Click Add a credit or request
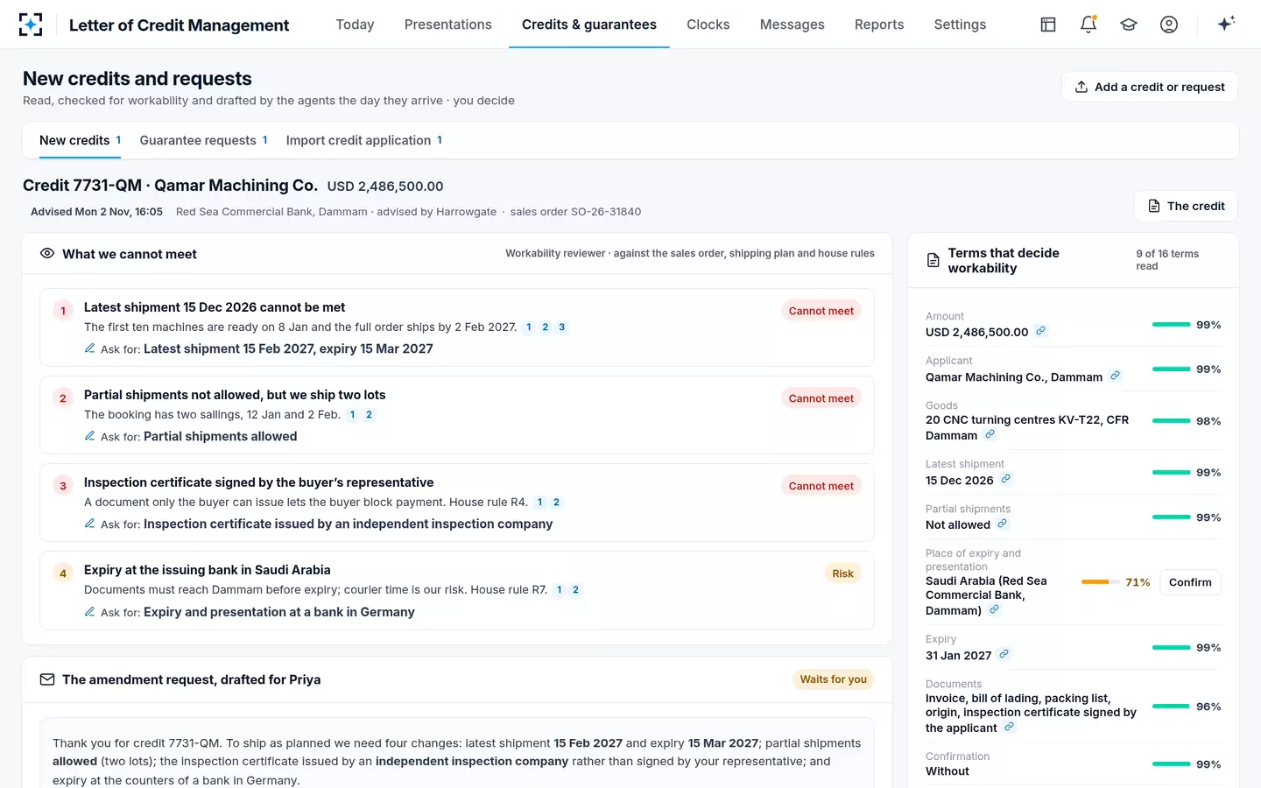This screenshot has height=788, width=1261. 1150,87
